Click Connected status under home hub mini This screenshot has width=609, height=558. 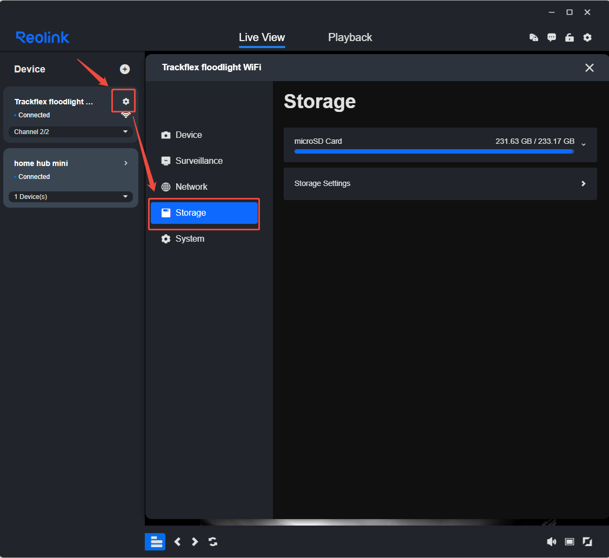(x=34, y=177)
